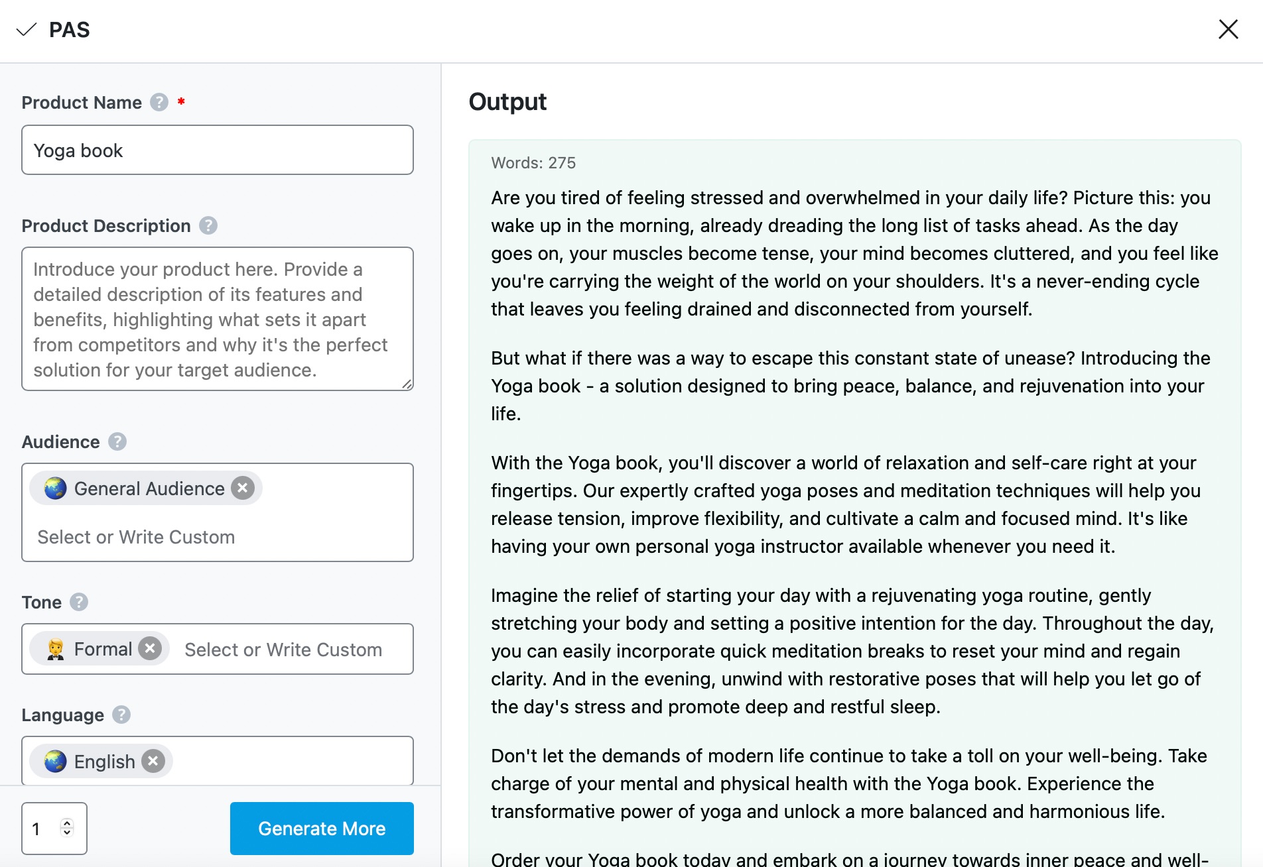Screen dimensions: 1263x867
Task: Remove the English language tag
Action: [x=153, y=761]
